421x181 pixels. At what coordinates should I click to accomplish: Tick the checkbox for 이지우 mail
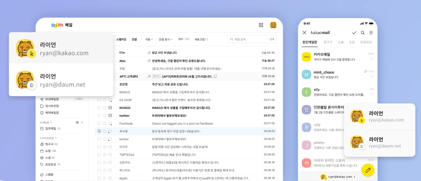pyautogui.click(x=99, y=147)
